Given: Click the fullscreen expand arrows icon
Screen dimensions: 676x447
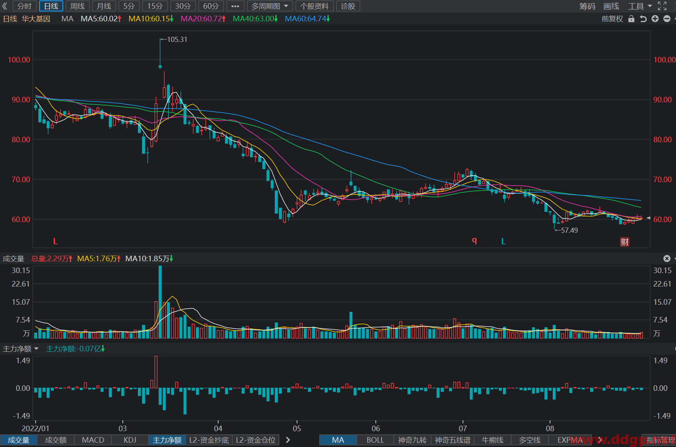Looking at the screenshot, I should 662,6.
